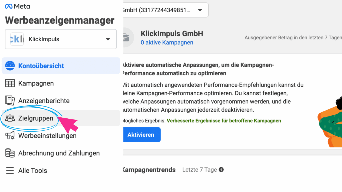The width and height of the screenshot is (342, 192).
Task: Click the KlickImpuls GmbH heading
Action: (x=172, y=34)
